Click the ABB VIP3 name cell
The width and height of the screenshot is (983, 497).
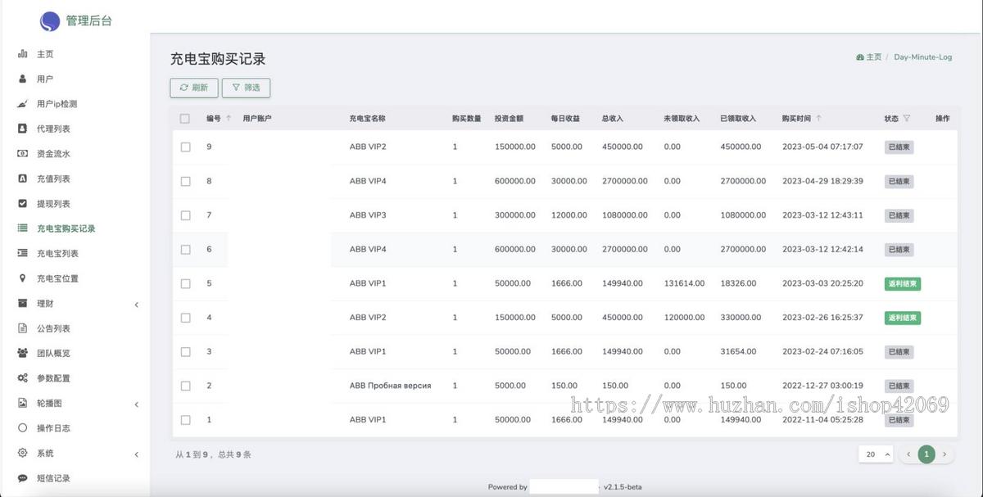[x=368, y=215]
